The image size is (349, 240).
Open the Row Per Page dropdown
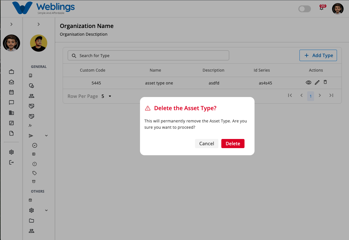point(106,96)
